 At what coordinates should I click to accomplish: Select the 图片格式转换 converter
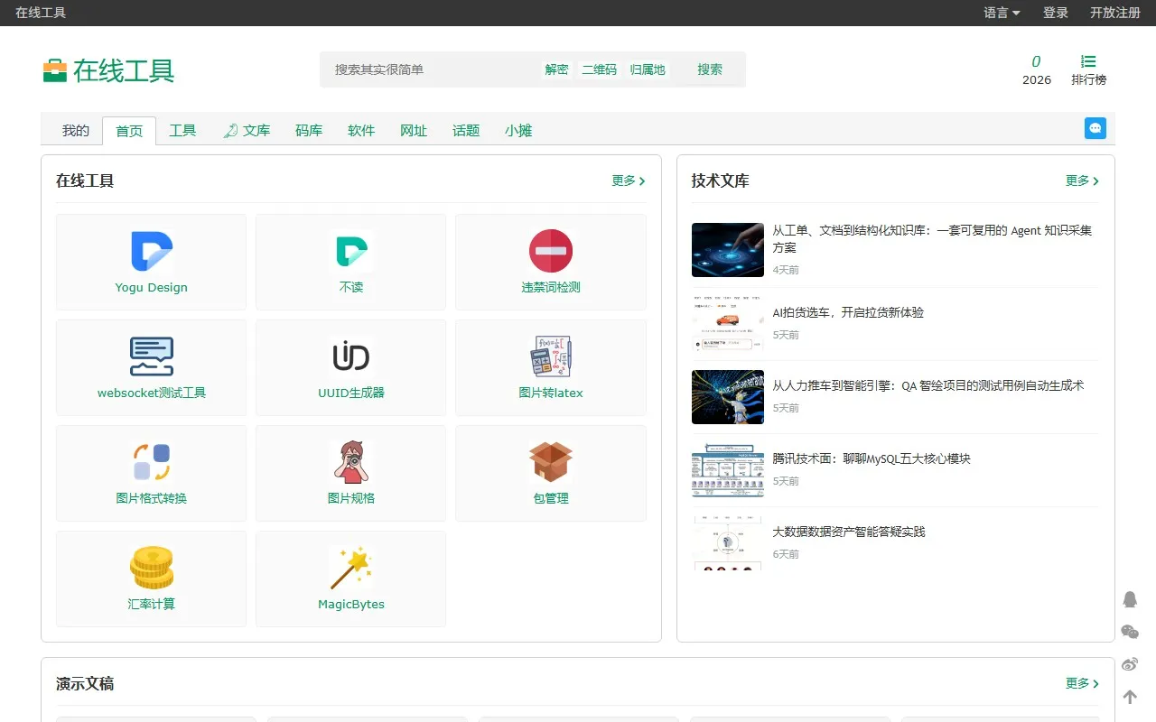coord(151,473)
